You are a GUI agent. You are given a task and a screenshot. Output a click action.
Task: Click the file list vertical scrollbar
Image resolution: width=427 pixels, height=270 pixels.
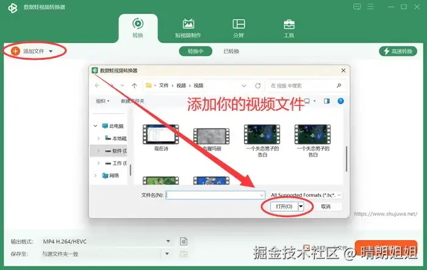point(346,159)
